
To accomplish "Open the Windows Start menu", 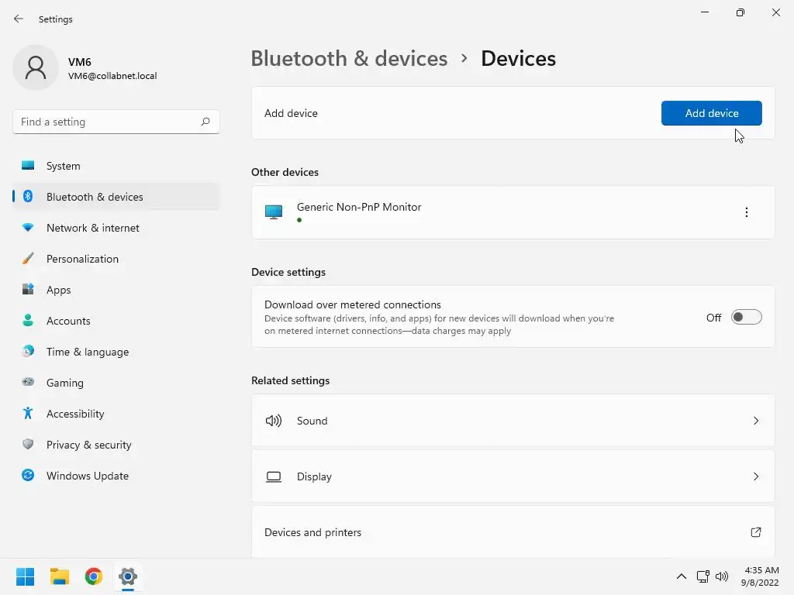I will tap(26, 576).
